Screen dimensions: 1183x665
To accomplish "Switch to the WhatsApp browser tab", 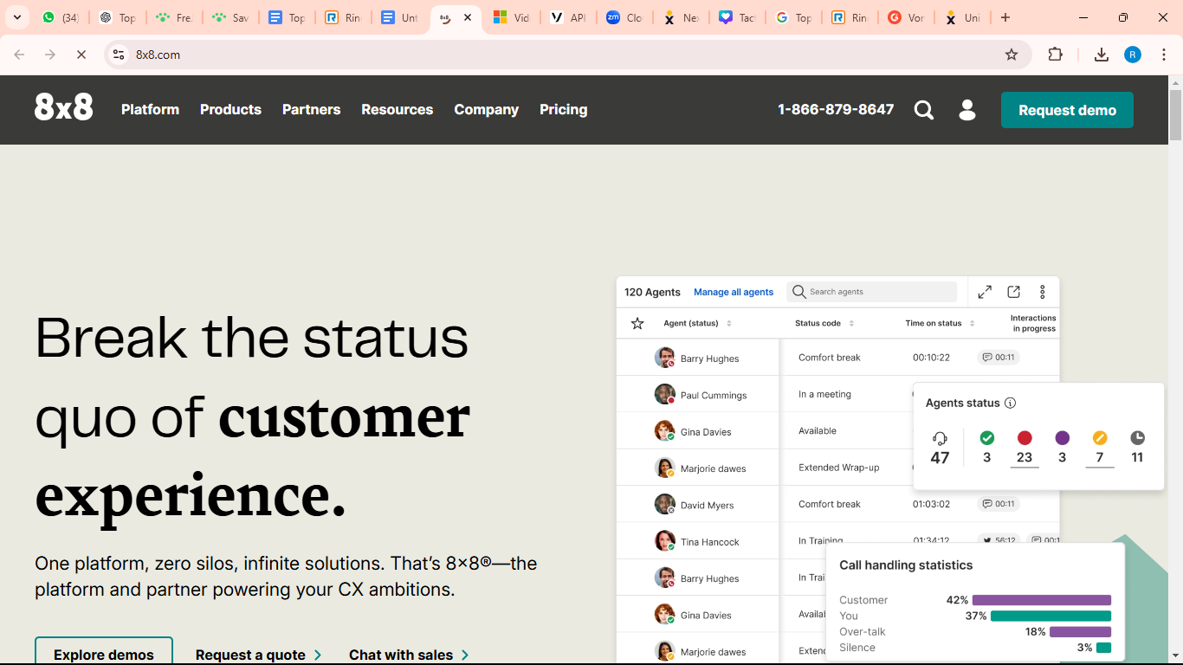I will [61, 17].
